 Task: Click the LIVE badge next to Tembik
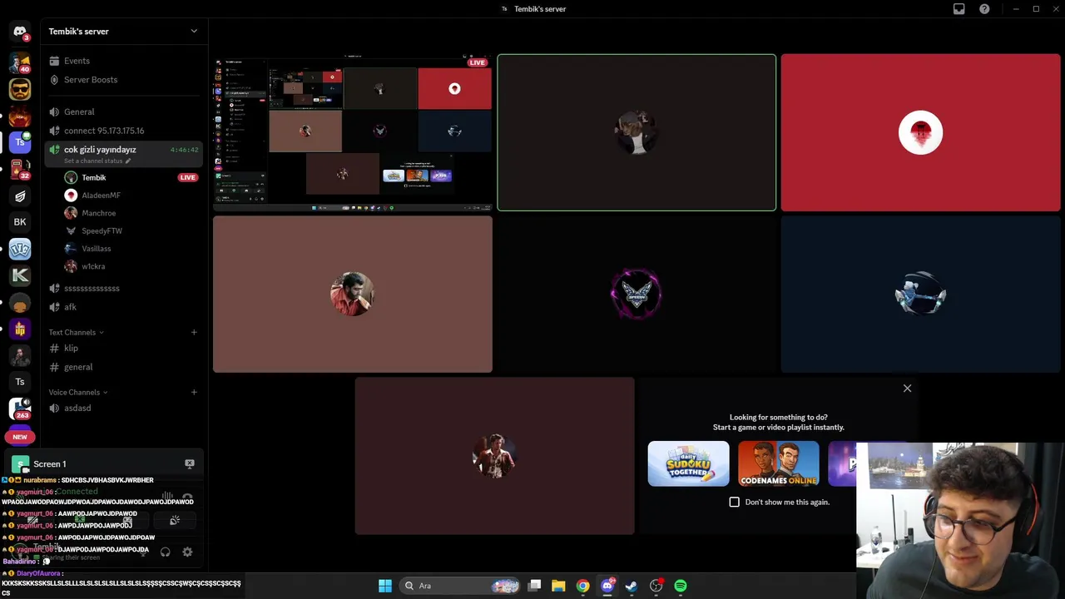click(187, 178)
